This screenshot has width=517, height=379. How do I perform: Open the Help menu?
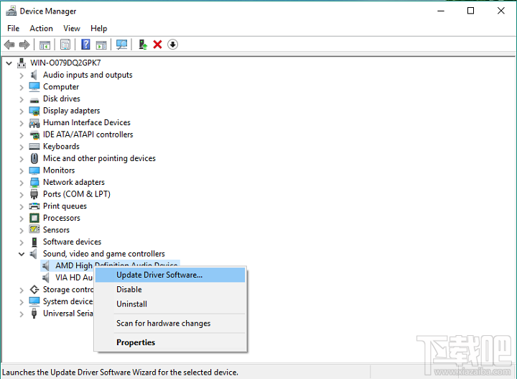point(99,28)
